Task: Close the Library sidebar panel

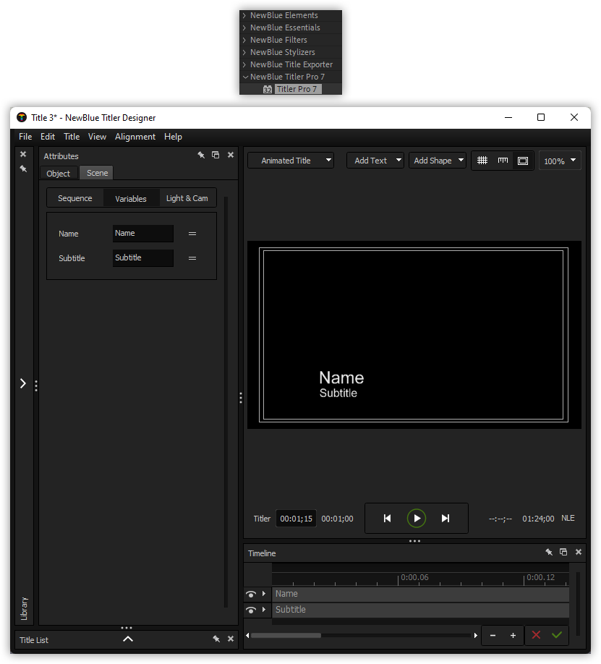Action: coord(23,154)
